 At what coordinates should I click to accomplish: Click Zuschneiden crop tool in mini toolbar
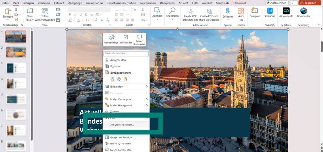coord(126,39)
